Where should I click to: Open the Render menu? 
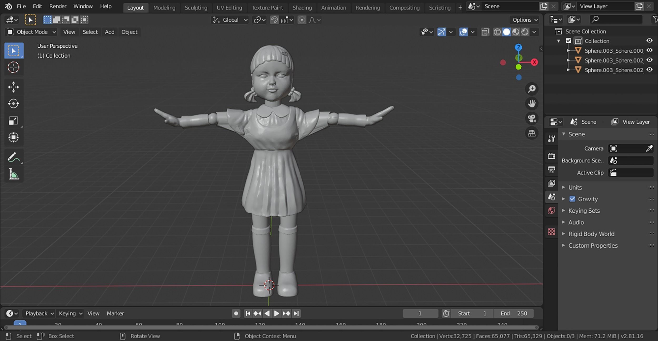[x=58, y=6]
